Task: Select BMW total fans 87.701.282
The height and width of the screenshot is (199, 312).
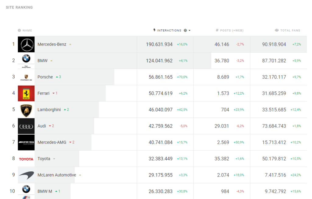Action: (x=274, y=60)
